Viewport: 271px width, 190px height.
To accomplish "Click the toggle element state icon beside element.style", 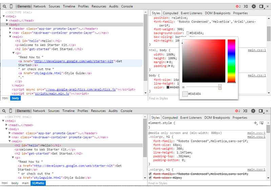I will pos(262,123).
